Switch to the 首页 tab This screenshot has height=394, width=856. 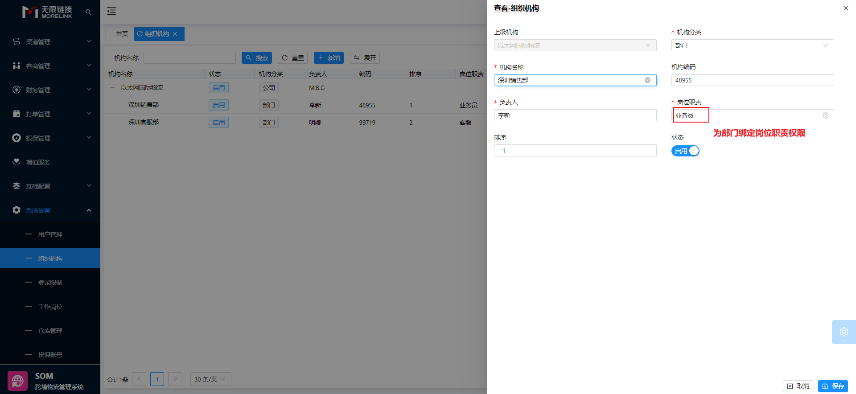pos(122,34)
